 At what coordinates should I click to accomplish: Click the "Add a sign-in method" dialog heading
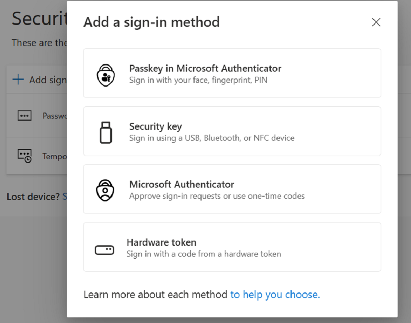click(151, 22)
